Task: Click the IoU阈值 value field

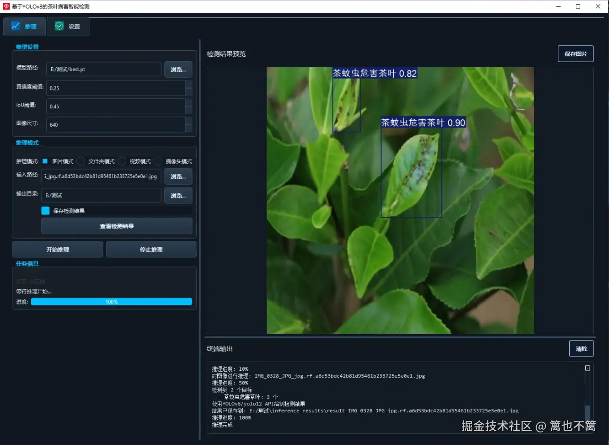Action: (115, 106)
